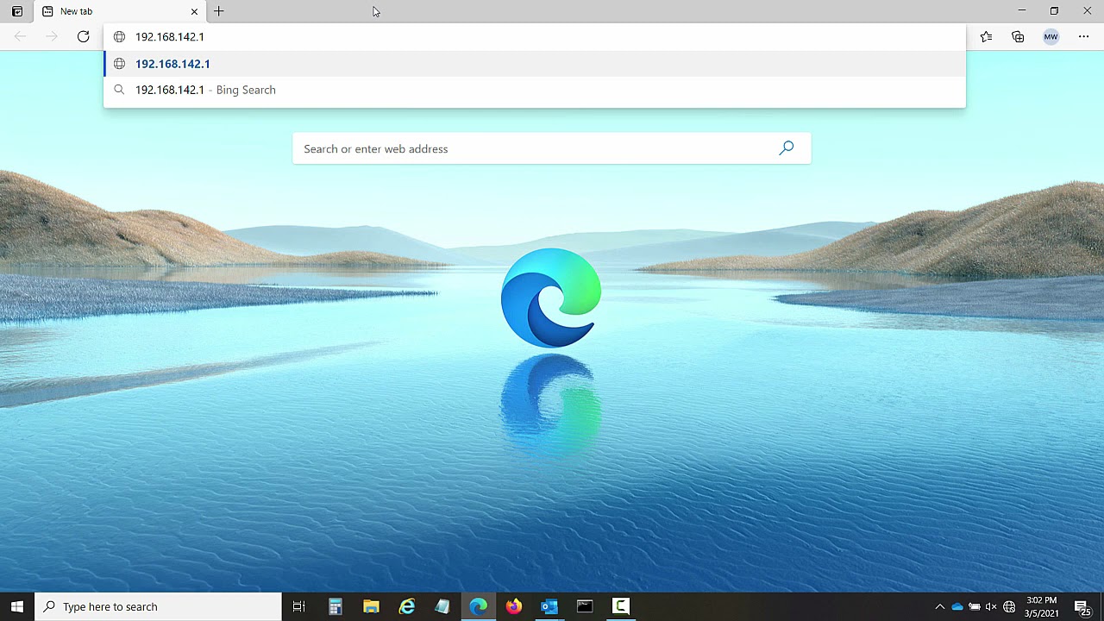Launch Firefox from taskbar
Viewport: 1104px width, 621px height.
514,606
